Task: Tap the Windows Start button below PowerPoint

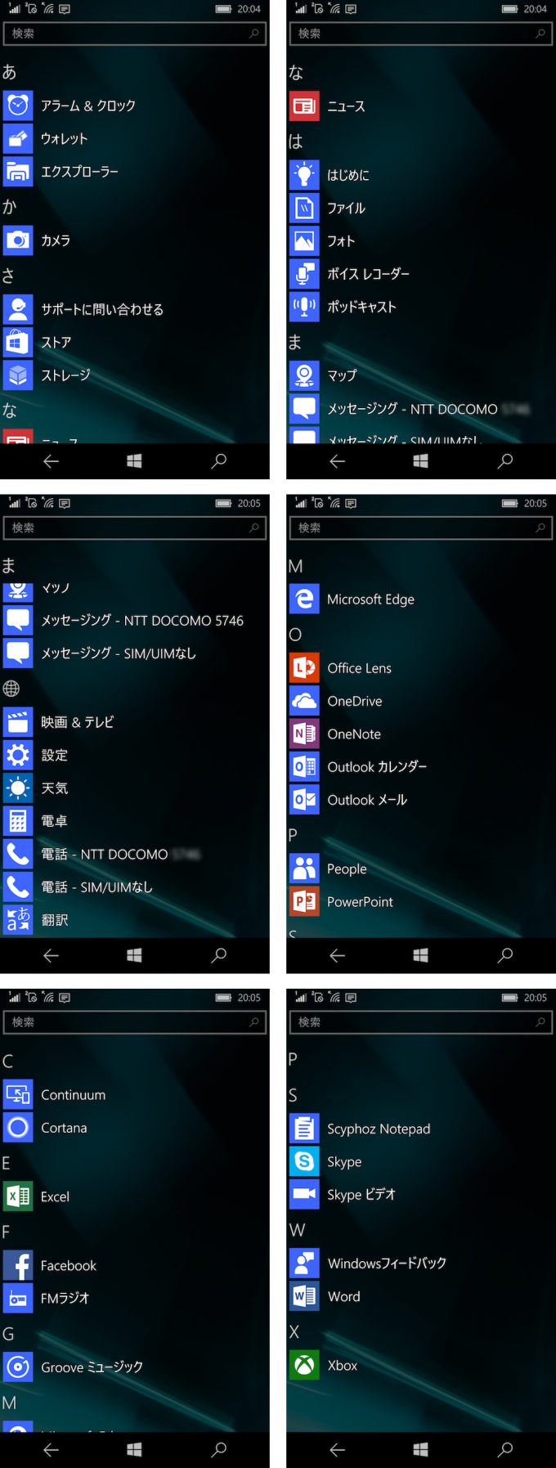Action: coord(421,955)
